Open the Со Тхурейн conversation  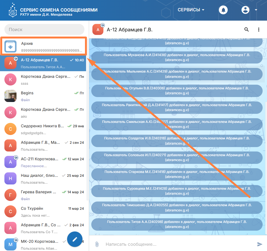point(44,211)
